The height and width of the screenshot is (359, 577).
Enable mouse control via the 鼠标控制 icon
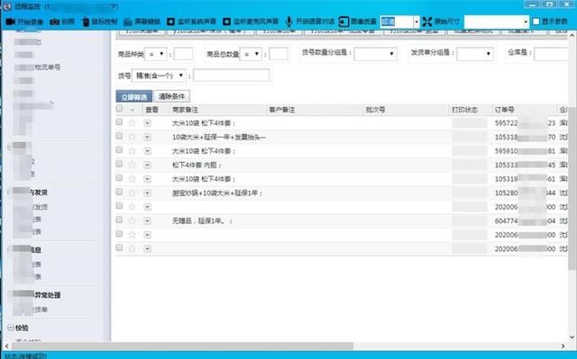(x=86, y=22)
